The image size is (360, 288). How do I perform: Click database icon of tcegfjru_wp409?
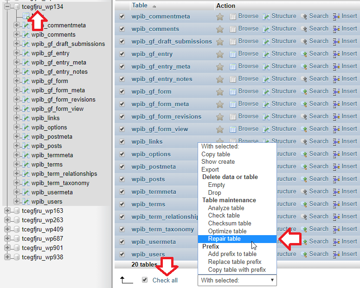(17, 229)
